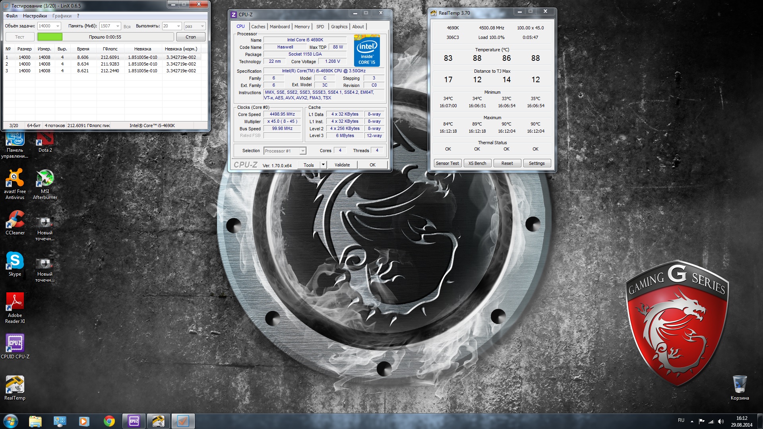Click the Google Chrome taskbar icon
This screenshot has width=763, height=429.
tap(109, 421)
